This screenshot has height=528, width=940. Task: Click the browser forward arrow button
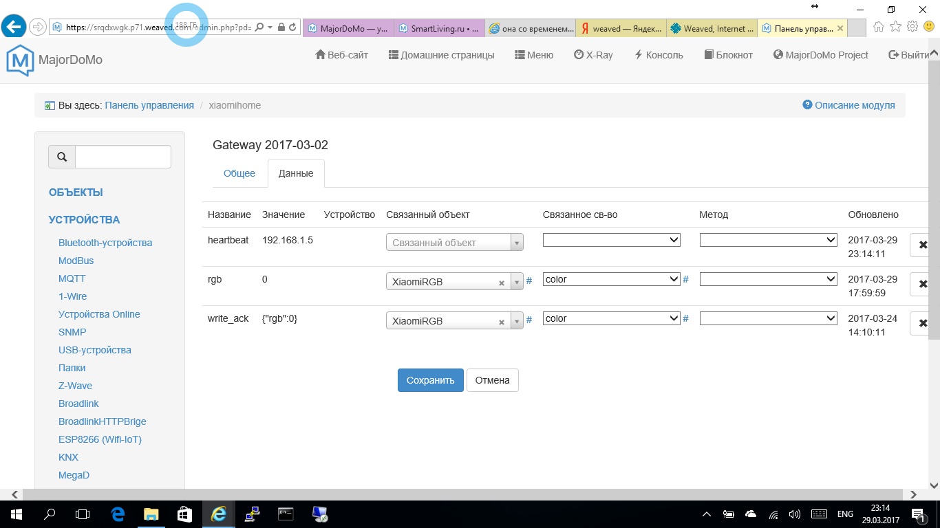(38, 27)
